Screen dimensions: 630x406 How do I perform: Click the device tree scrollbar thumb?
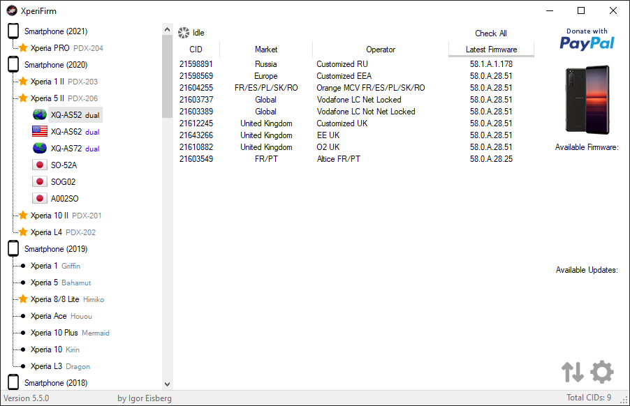(167, 76)
